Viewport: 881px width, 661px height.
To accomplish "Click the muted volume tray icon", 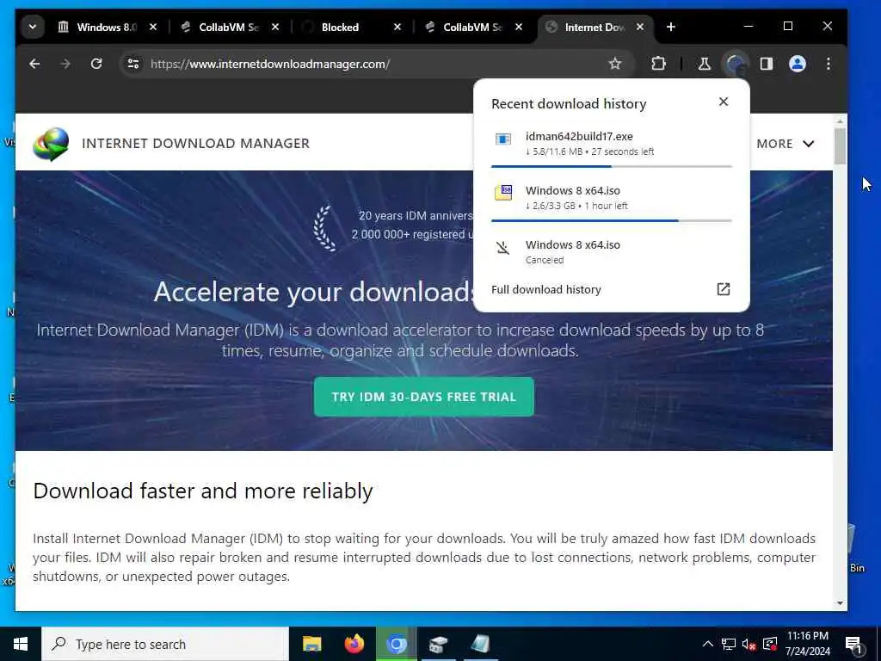I will click(x=749, y=644).
